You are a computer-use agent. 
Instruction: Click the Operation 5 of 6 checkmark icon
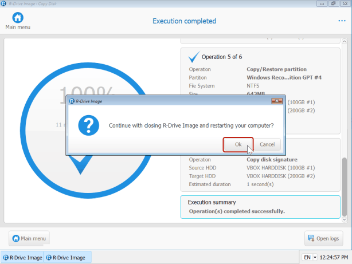pyautogui.click(x=194, y=56)
